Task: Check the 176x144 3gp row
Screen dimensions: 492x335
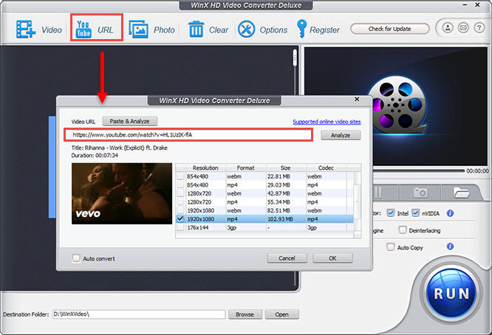Action: click(180, 227)
